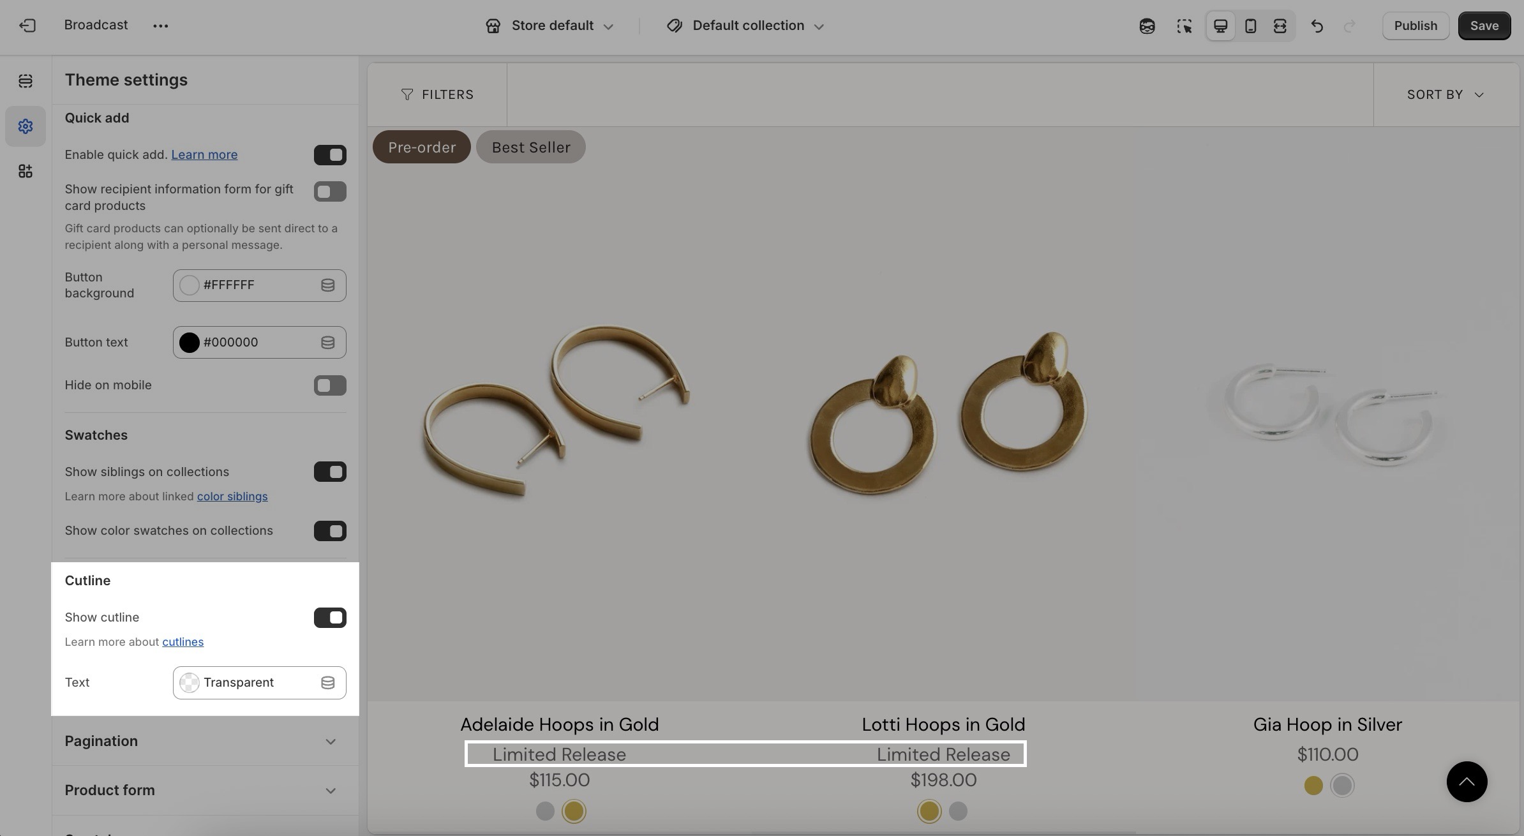Click the Publish button
Viewport: 1524px width, 836px height.
(1415, 26)
